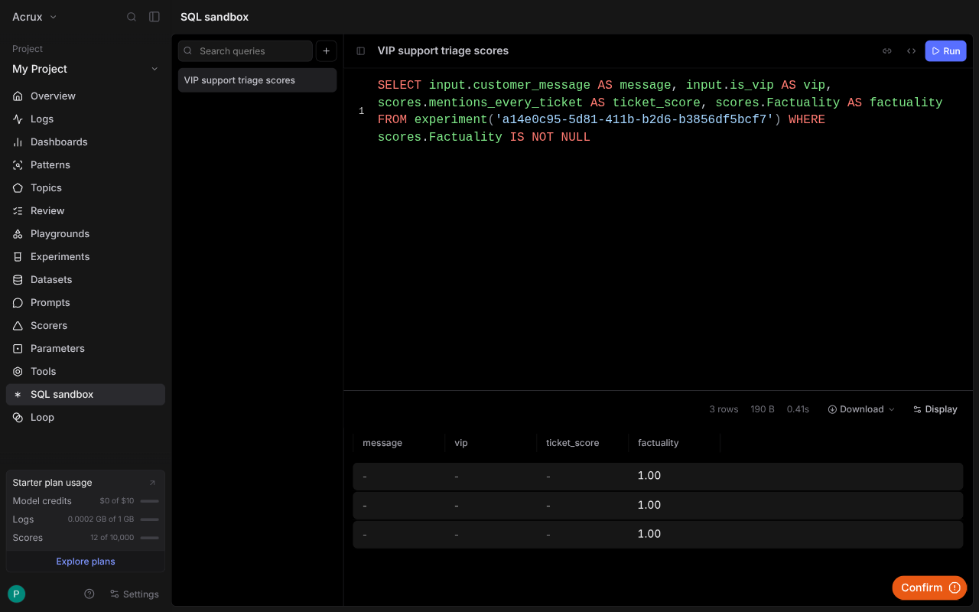The width and height of the screenshot is (979, 612).
Task: Navigate to Patterns
Action: 86,164
